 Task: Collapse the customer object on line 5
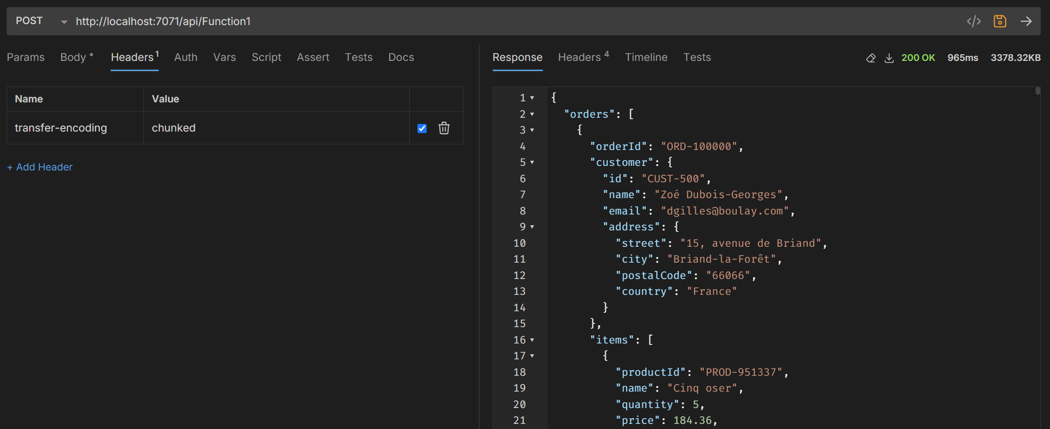point(532,162)
